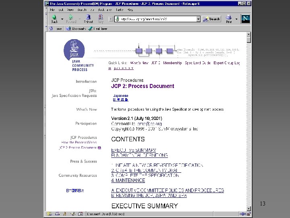Open the Help menu
The height and width of the screenshot is (218, 290).
point(130,10)
